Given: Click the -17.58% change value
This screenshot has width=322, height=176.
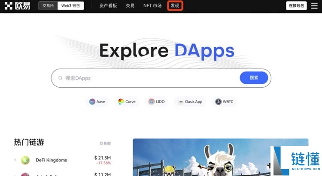Looking at the screenshot, I should tap(103, 163).
